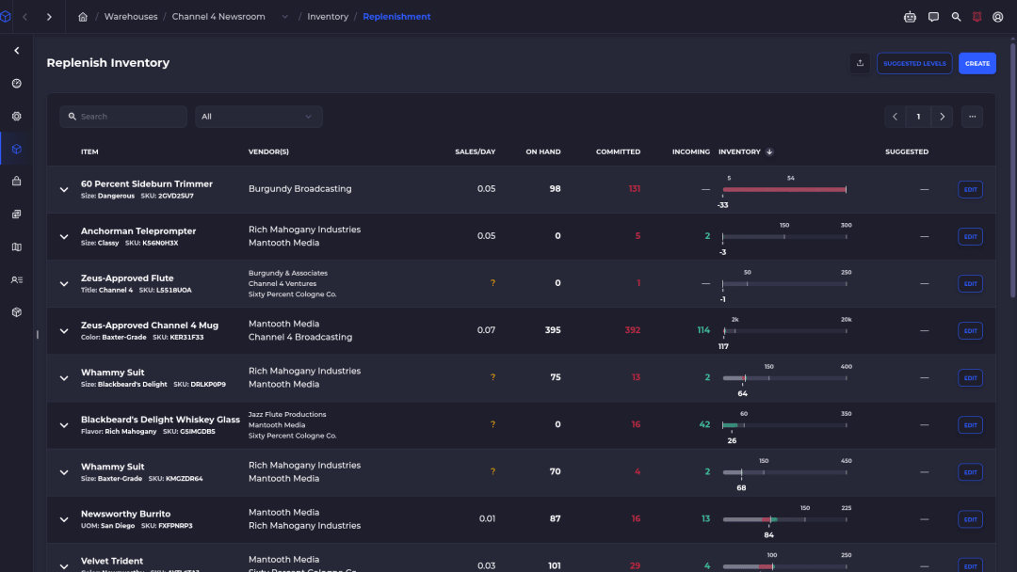Open the shopping bag sidebar icon
The image size is (1017, 572).
coord(17,182)
